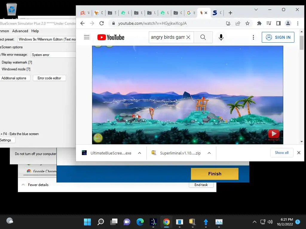
Task: Open the Advanced menu in BlueScreen Simulator
Action: tap(20, 31)
